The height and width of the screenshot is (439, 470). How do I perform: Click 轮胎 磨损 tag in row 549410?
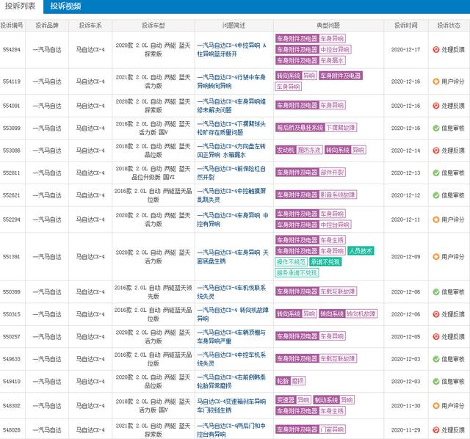[x=290, y=381]
